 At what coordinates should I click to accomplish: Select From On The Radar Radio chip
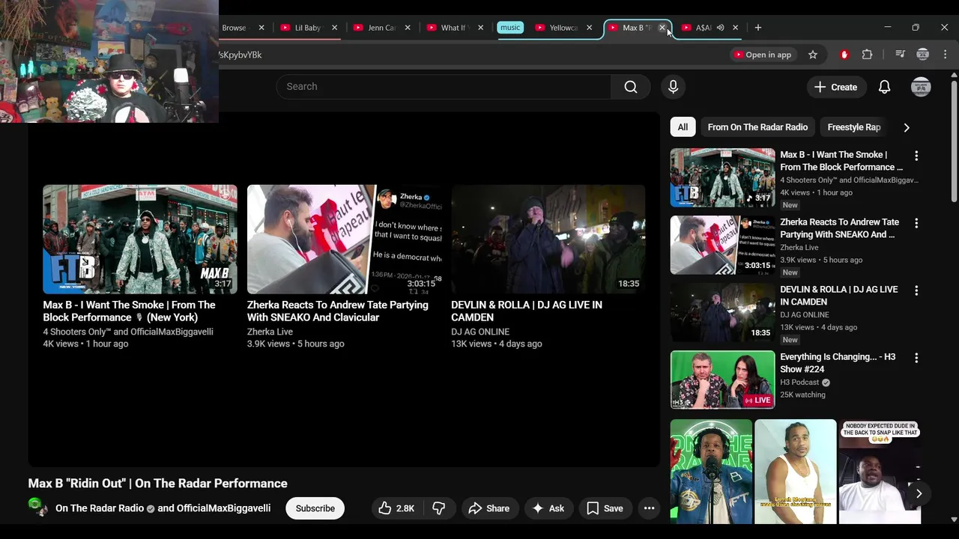[x=757, y=127]
